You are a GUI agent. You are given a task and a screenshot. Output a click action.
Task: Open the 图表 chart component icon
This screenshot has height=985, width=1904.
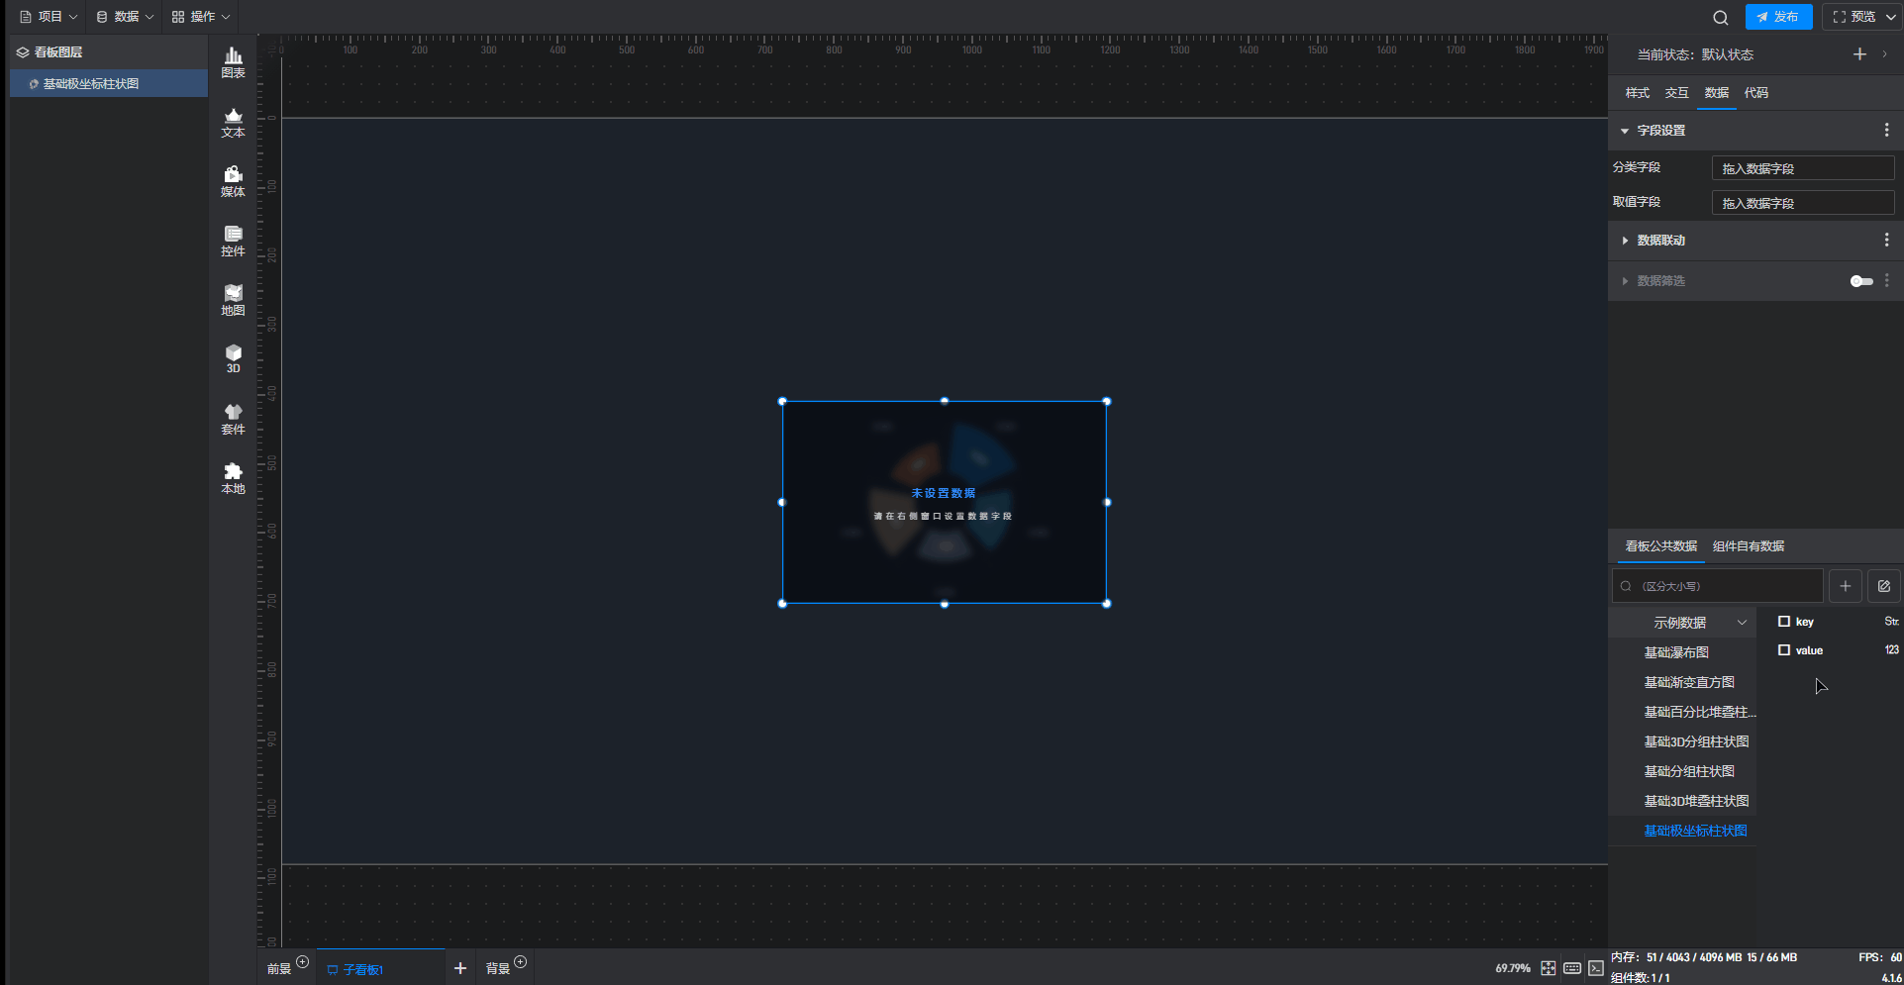[233, 62]
